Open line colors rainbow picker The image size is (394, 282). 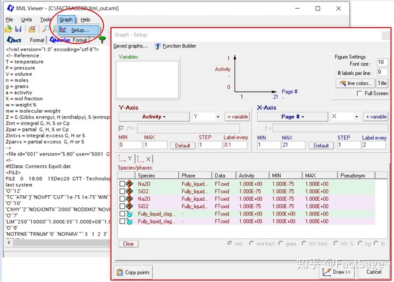355,83
